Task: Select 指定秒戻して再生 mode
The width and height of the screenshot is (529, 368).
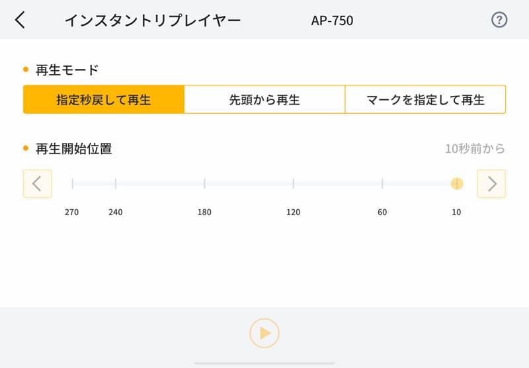Action: [x=104, y=99]
